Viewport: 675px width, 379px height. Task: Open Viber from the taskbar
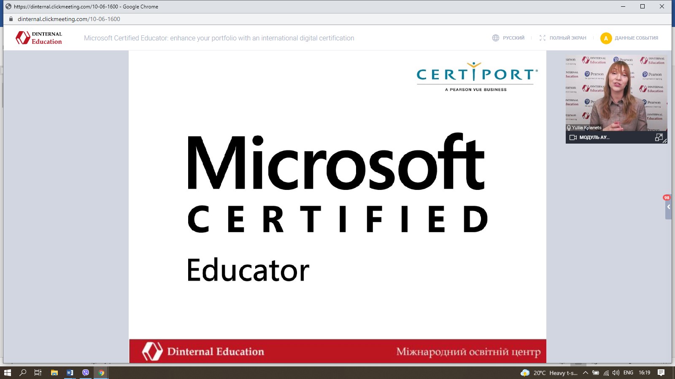[x=86, y=373]
